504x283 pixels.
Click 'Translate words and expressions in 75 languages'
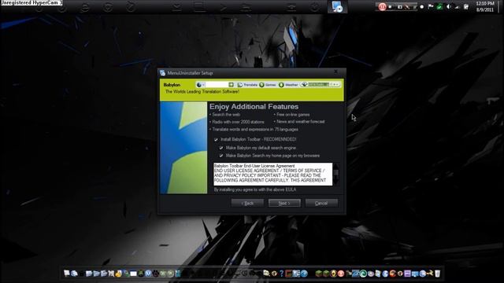click(255, 129)
